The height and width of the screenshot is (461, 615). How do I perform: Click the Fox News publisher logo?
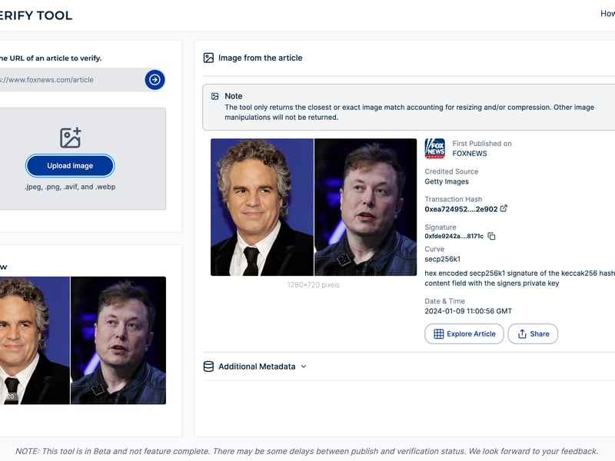coord(435,148)
